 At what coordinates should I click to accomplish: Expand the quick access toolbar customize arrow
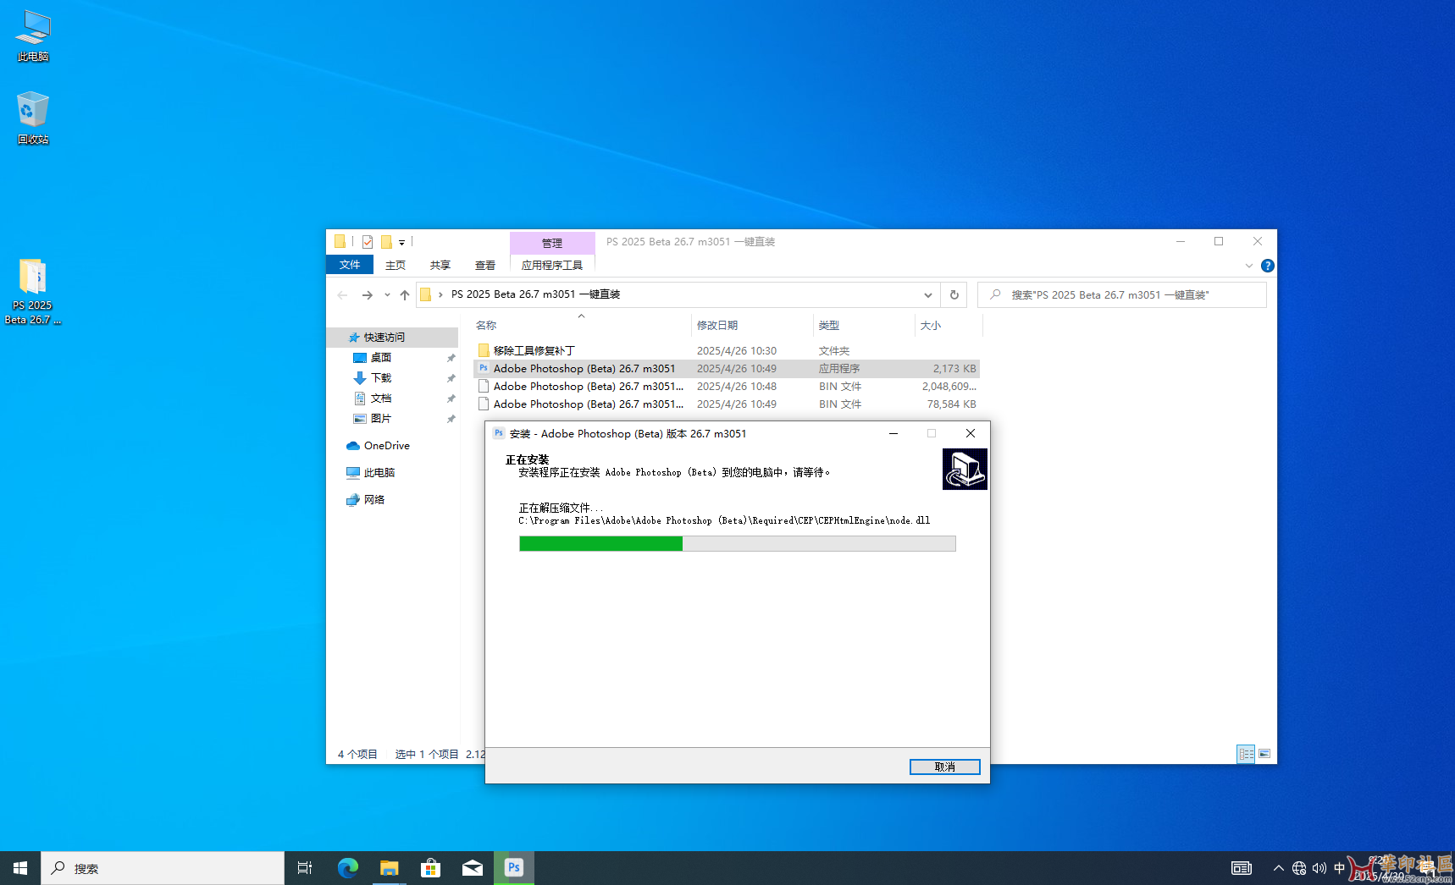402,243
